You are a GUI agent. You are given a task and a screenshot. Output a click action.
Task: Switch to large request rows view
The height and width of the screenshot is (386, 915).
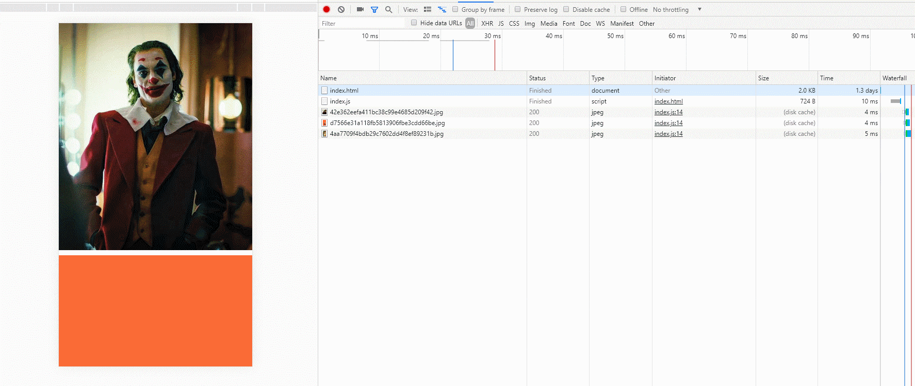[428, 9]
